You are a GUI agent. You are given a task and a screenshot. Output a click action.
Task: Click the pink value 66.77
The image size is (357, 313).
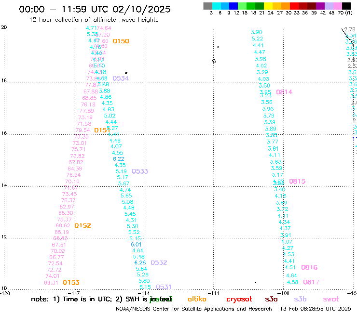[x=57, y=257]
